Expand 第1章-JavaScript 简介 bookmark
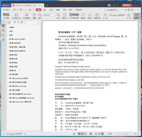Viewport: 142px width, 137px height. [x=8, y=39]
